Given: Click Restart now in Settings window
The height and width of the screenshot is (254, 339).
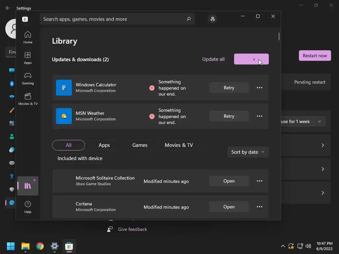Looking at the screenshot, I should click(x=315, y=56).
